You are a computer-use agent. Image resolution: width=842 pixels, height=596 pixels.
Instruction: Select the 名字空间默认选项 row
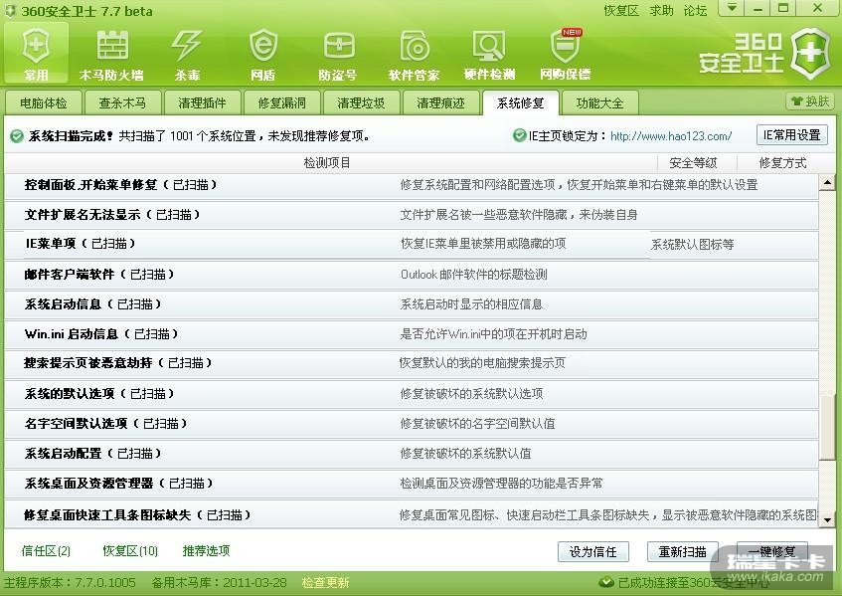pos(412,424)
